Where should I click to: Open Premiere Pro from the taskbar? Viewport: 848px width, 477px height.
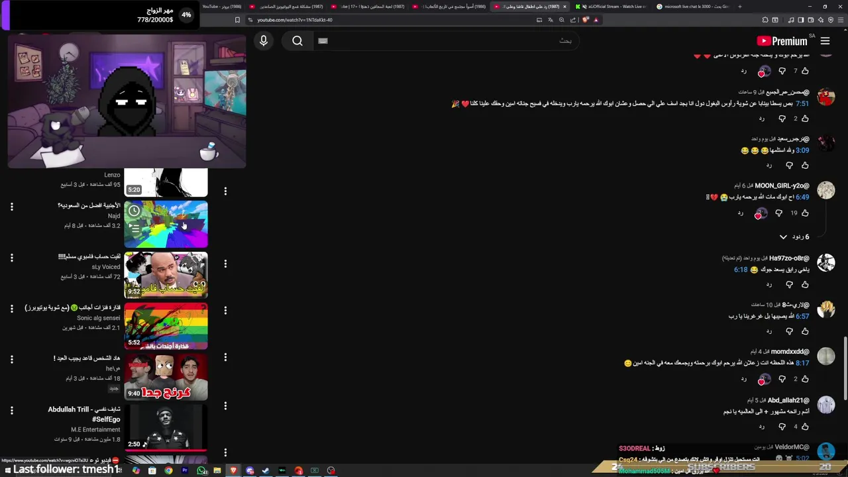[184, 470]
